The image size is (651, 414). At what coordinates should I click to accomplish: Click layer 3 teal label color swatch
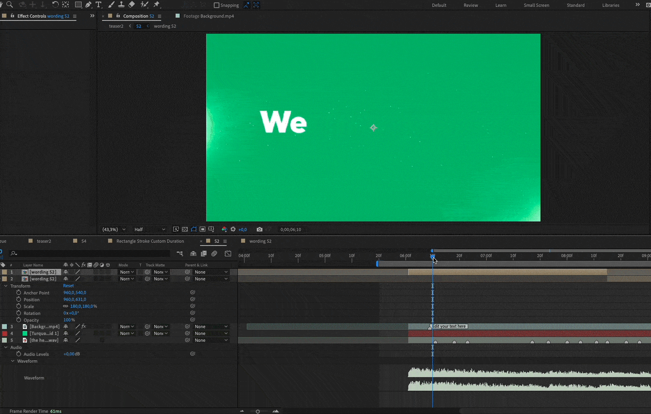coord(4,327)
